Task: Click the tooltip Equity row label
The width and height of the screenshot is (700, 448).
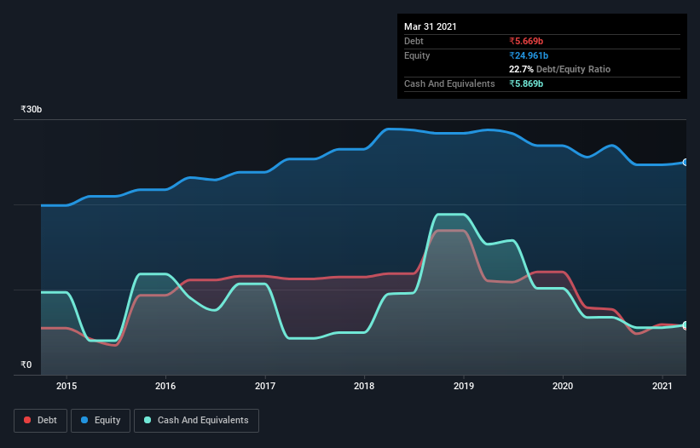Action: point(417,55)
